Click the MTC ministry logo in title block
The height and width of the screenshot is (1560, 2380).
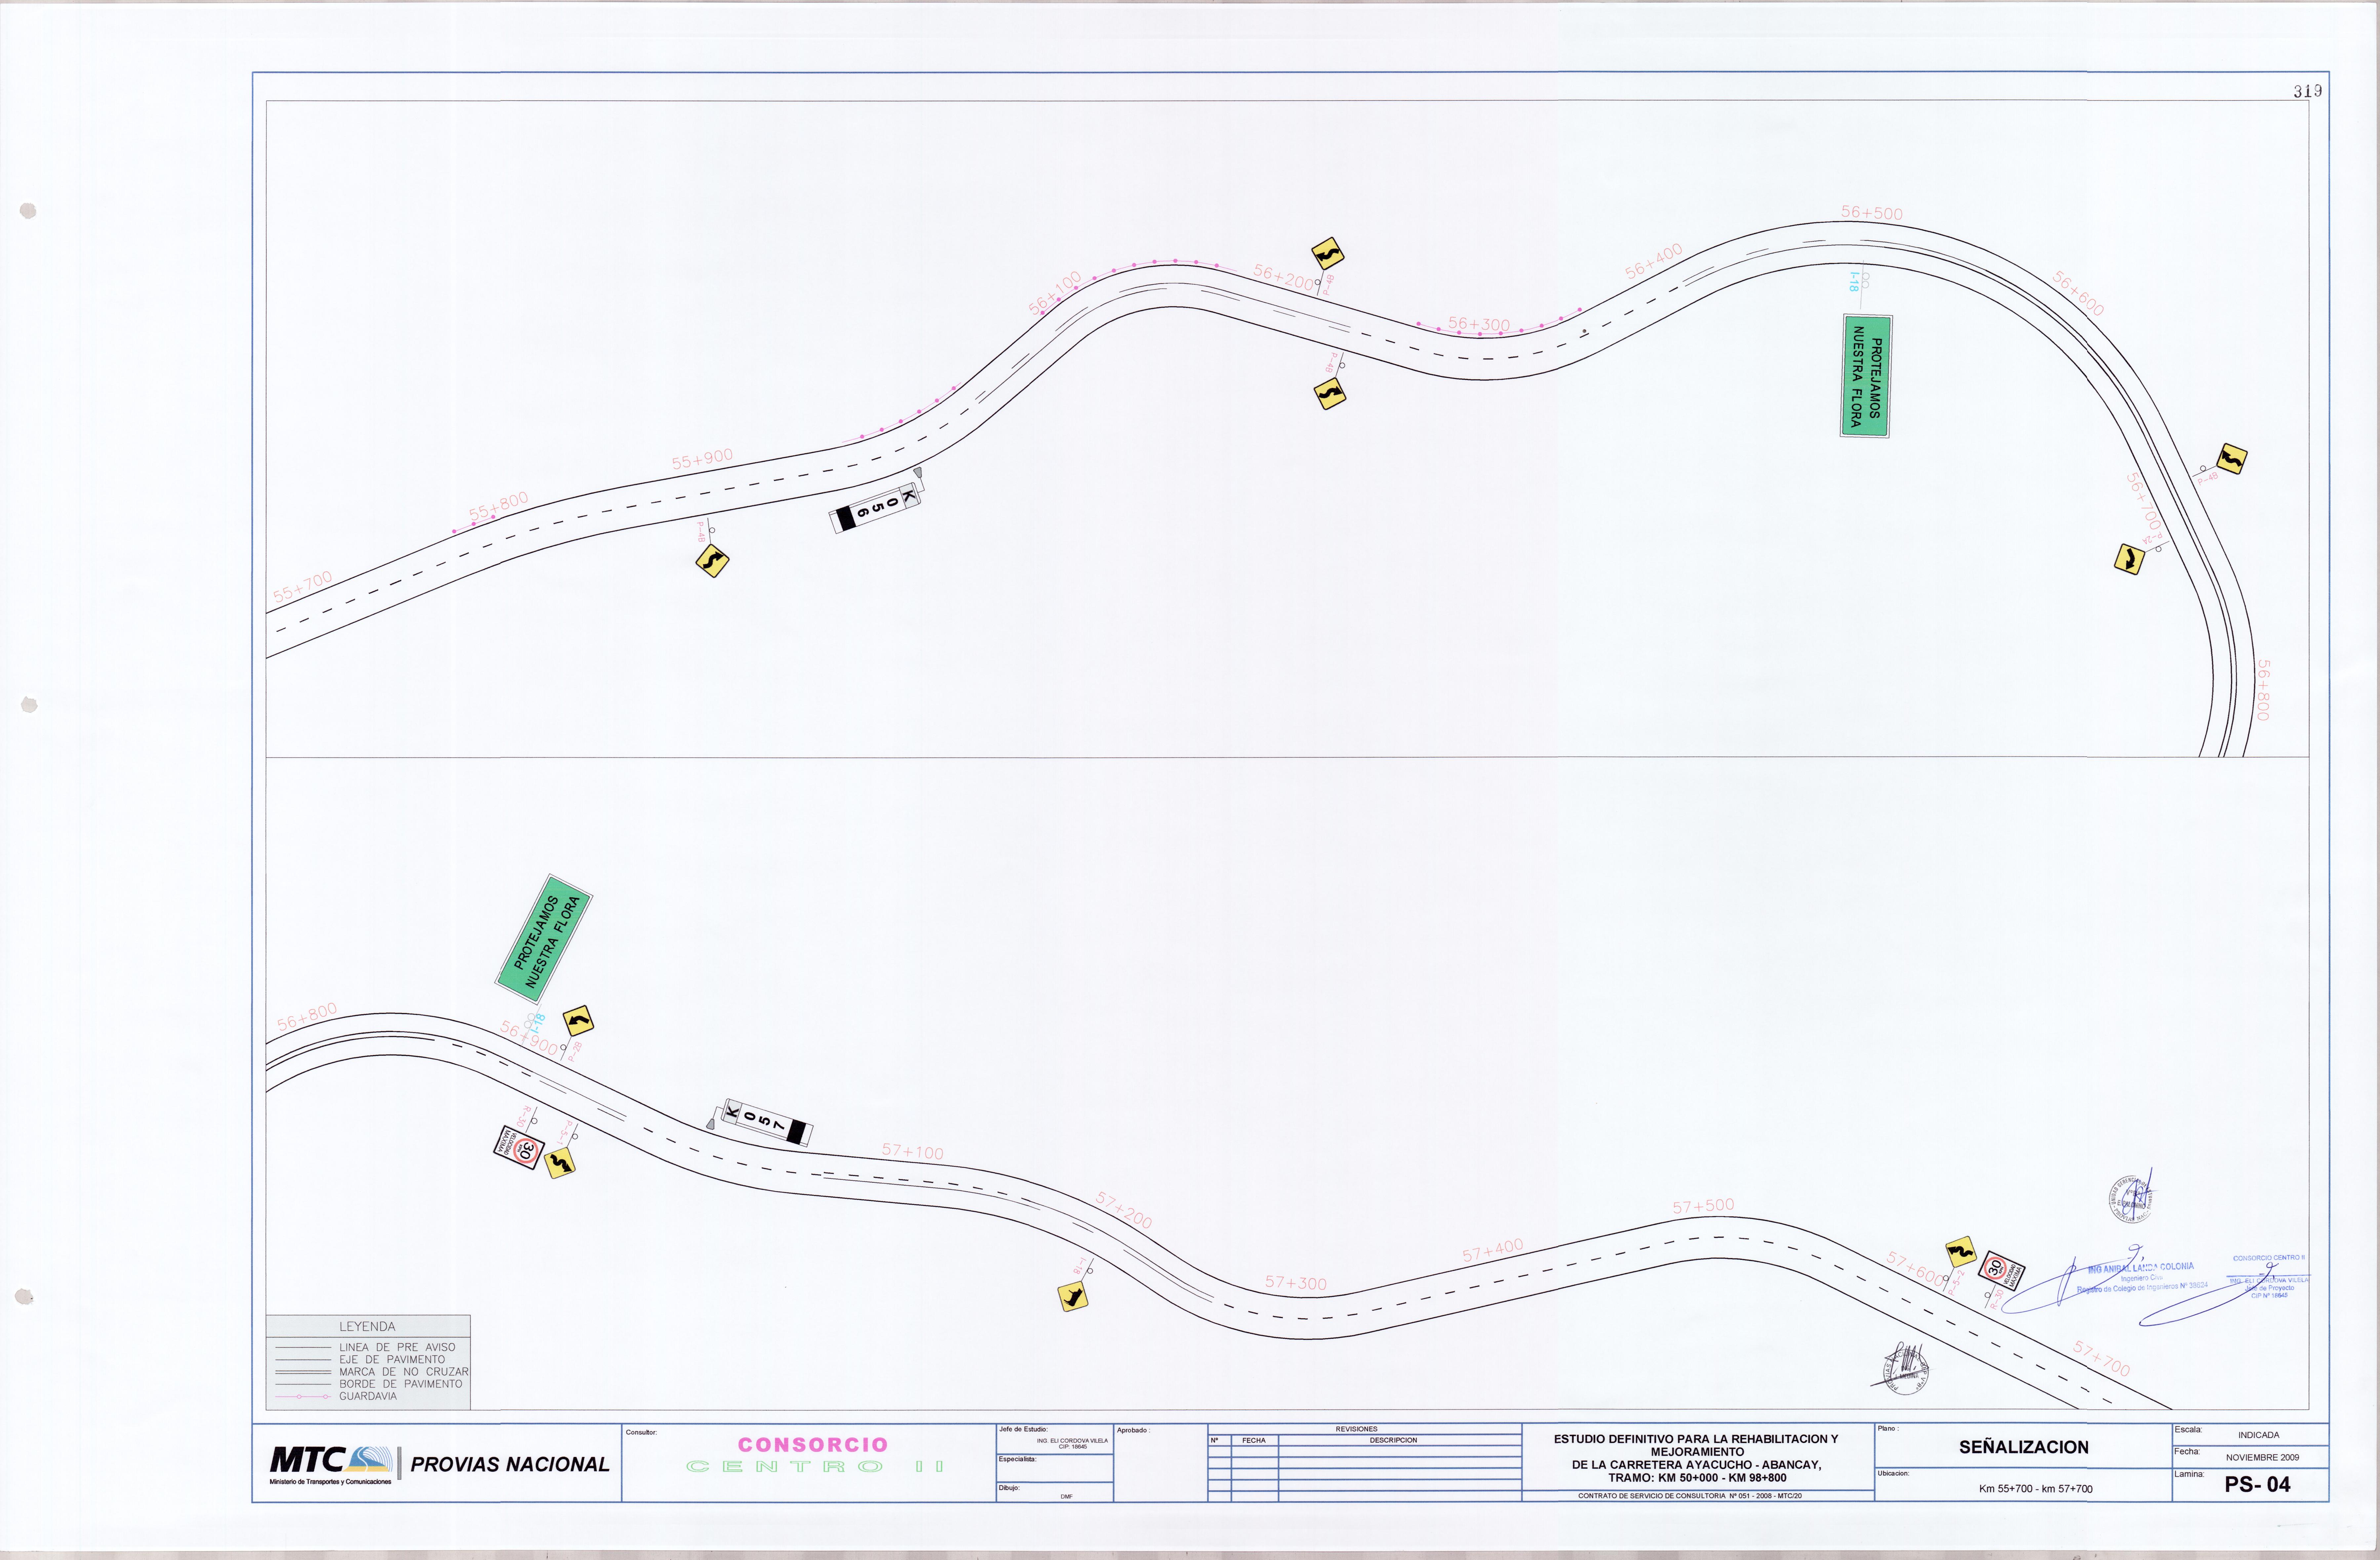331,1465
